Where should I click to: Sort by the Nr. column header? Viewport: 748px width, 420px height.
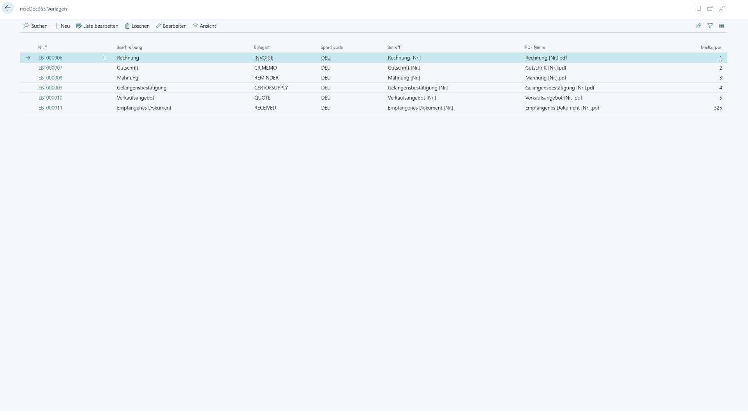coord(42,47)
